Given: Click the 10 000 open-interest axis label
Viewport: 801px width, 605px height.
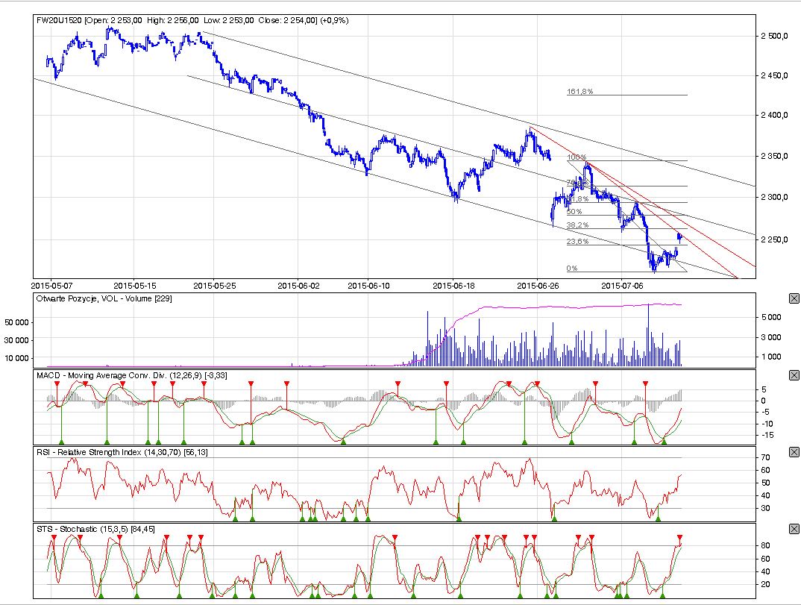Looking at the screenshot, I should (17, 358).
